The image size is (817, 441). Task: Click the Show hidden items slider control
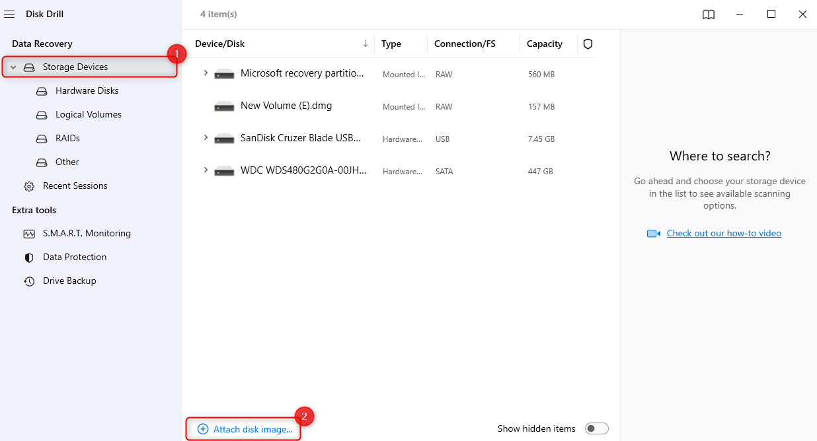click(x=596, y=428)
